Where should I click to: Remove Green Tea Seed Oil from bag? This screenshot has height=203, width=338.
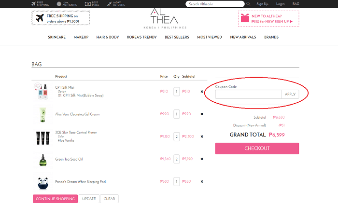click(x=202, y=159)
